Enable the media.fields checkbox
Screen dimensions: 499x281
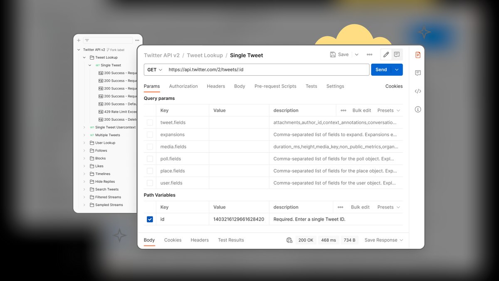coord(150,147)
